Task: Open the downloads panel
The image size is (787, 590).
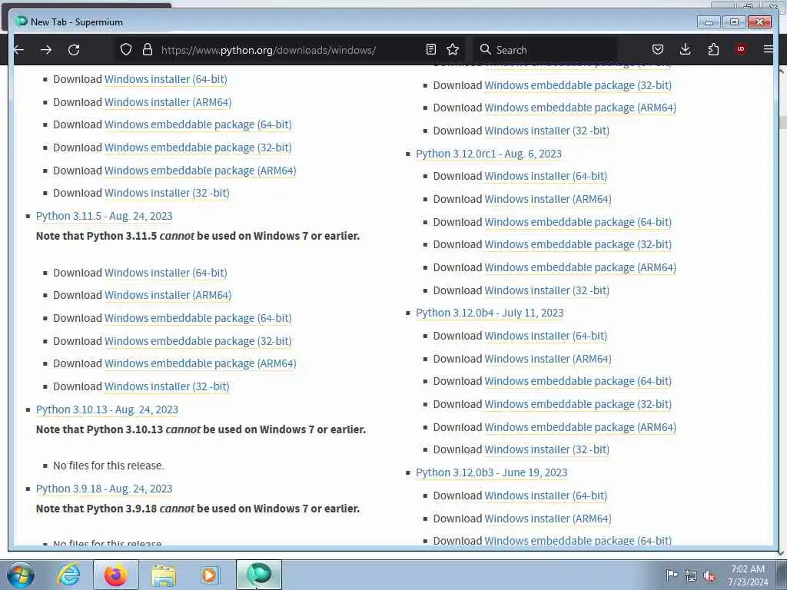Action: 685,49
